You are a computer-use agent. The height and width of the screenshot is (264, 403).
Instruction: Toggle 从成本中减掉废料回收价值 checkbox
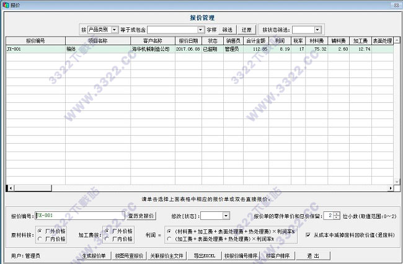pyautogui.click(x=308, y=235)
